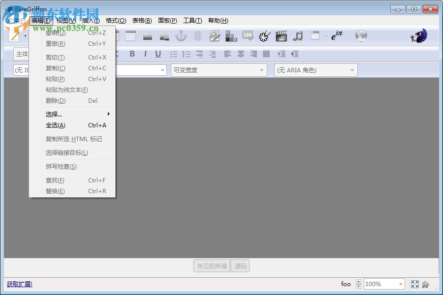Expand the 可变宽度 font width dropdown
The image size is (443, 295).
pyautogui.click(x=219, y=70)
